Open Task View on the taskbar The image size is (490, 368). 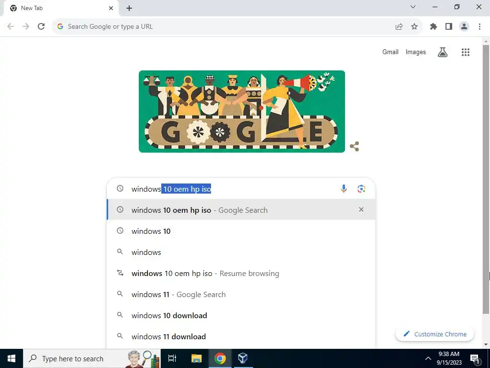[172, 358]
